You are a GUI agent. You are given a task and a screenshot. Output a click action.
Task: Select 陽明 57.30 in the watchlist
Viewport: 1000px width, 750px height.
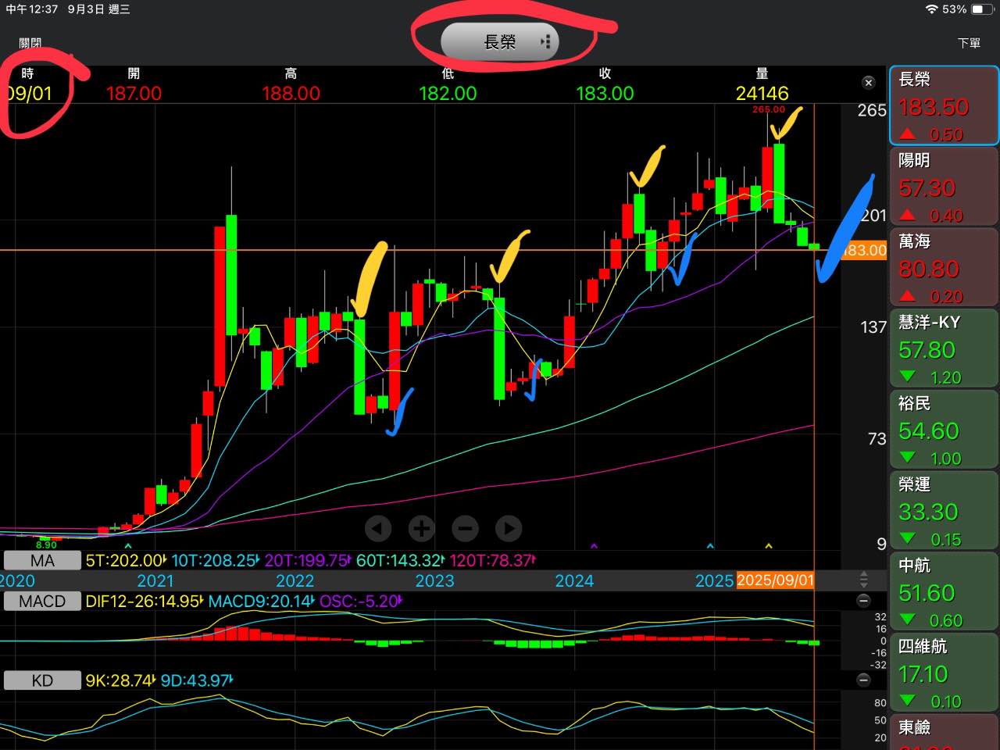(x=944, y=187)
